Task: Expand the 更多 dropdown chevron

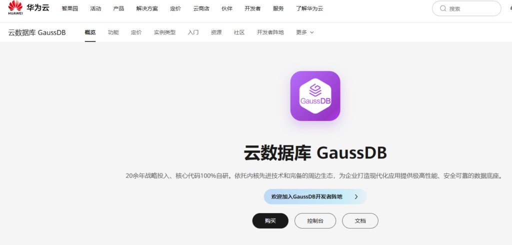Action: point(312,32)
